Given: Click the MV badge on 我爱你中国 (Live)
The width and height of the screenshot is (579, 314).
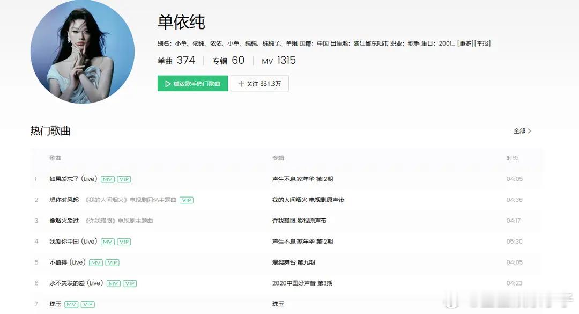Looking at the screenshot, I should [107, 242].
